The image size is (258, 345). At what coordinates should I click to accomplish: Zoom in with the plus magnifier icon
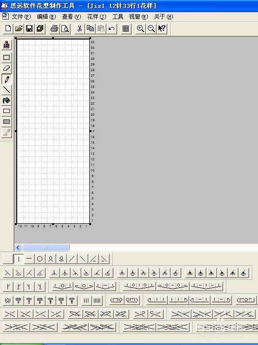tap(140, 29)
